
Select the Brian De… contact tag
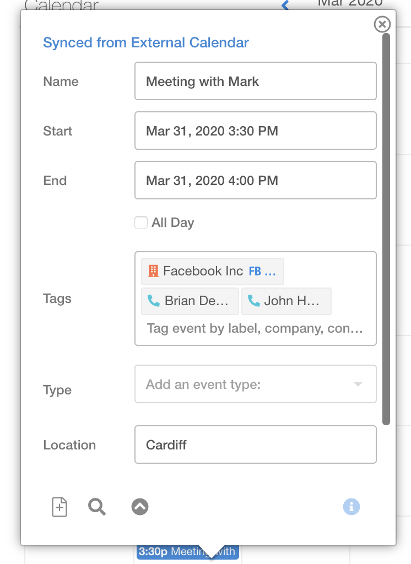(x=190, y=301)
